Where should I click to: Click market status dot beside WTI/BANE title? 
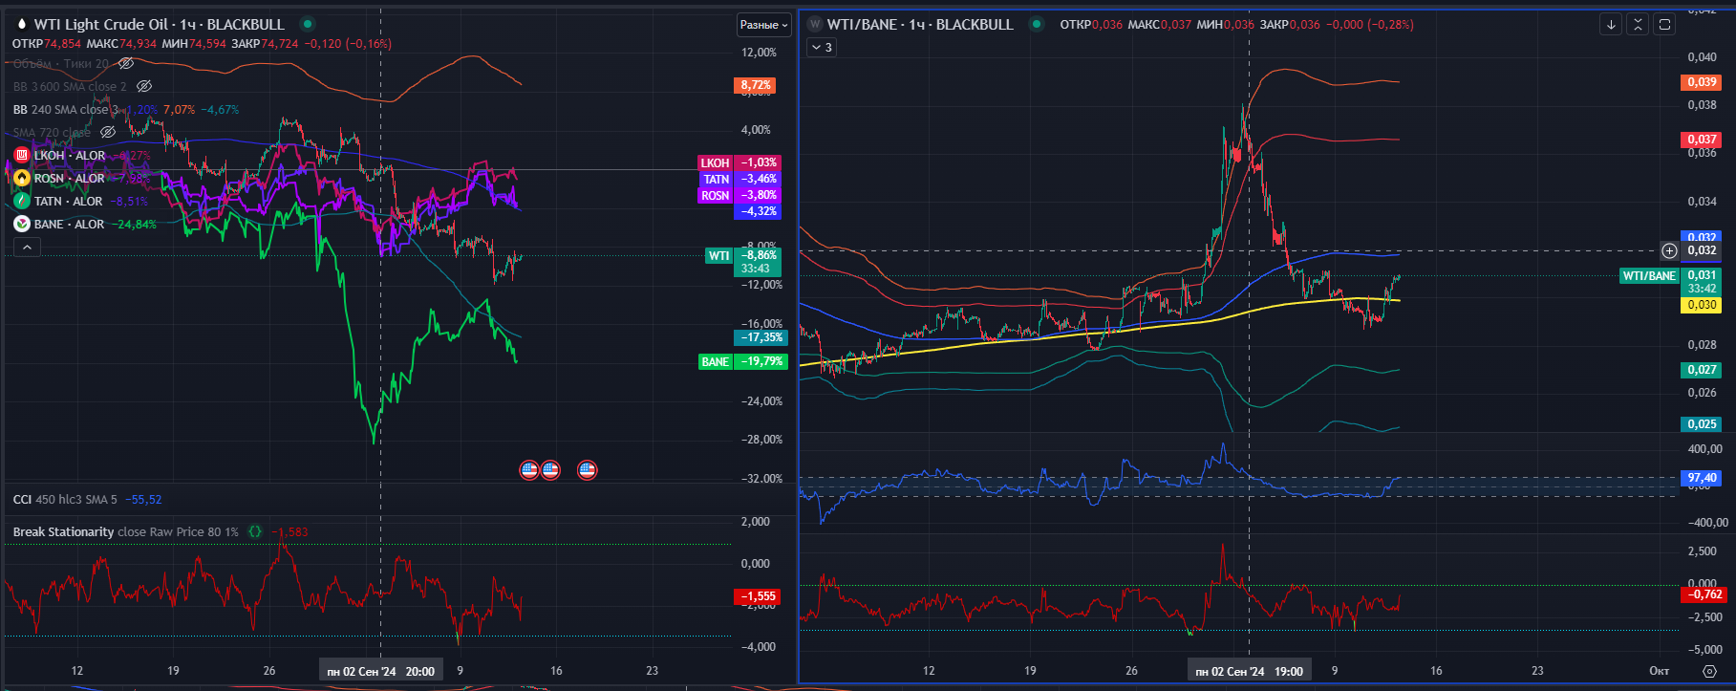1036,24
